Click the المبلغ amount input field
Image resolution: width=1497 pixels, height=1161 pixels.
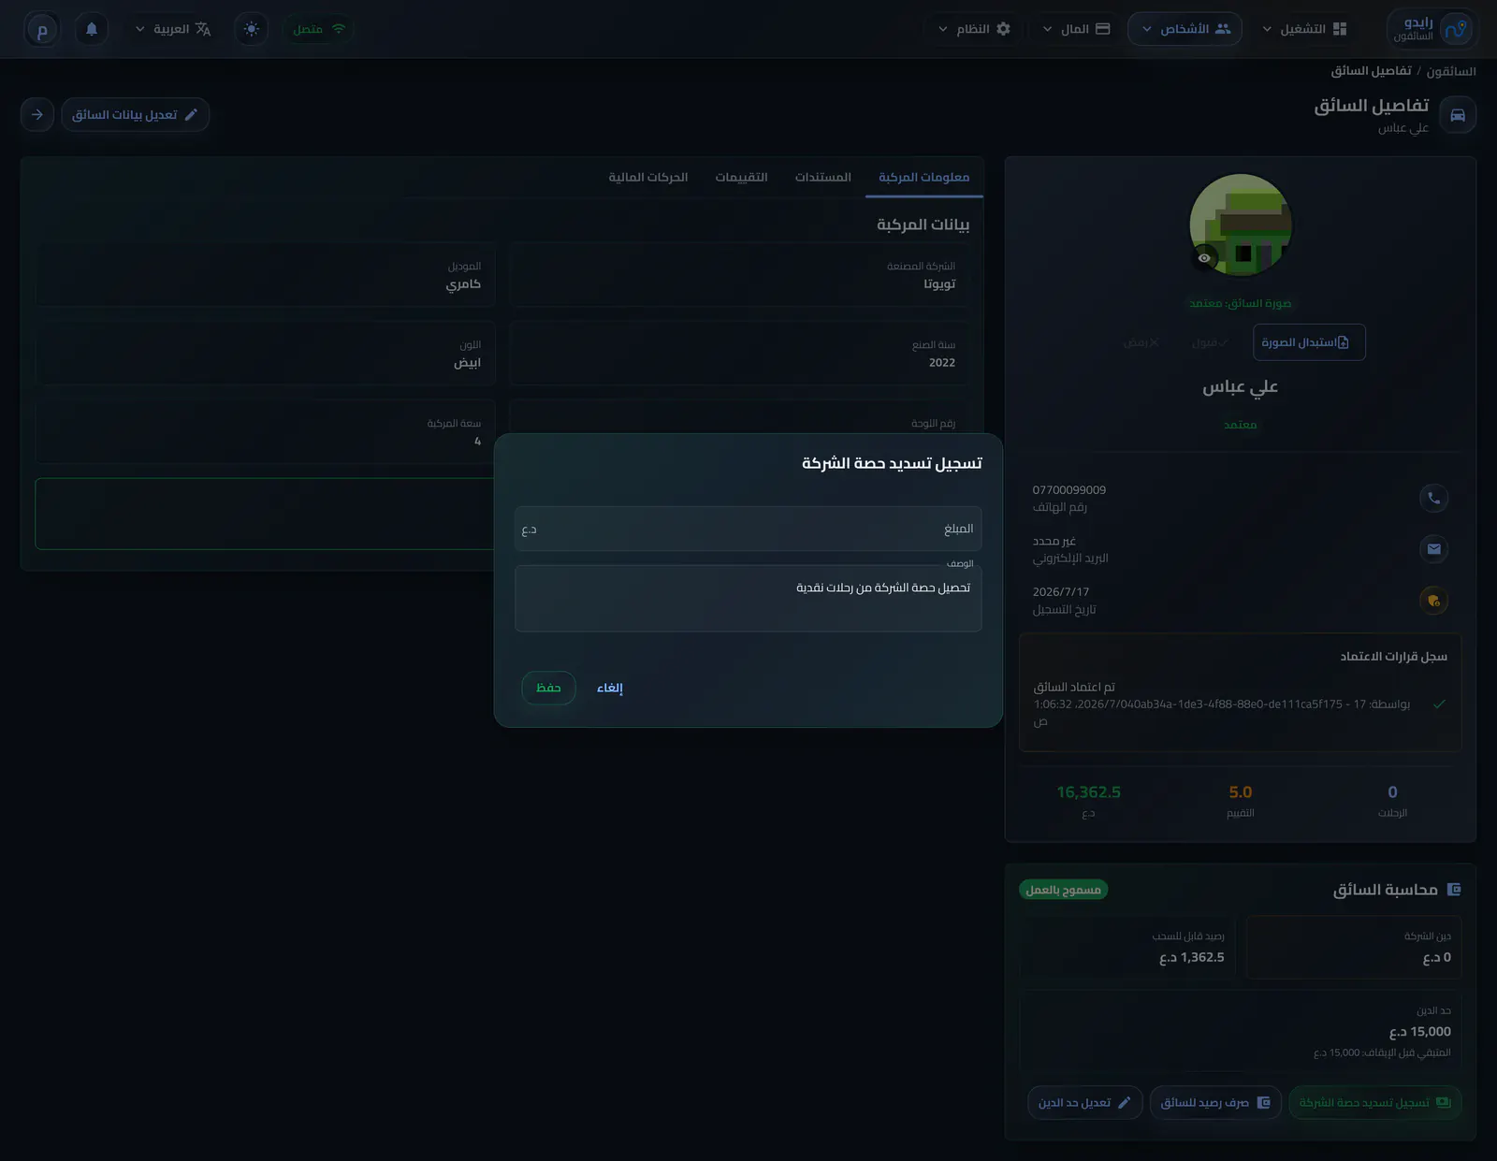[x=748, y=529]
